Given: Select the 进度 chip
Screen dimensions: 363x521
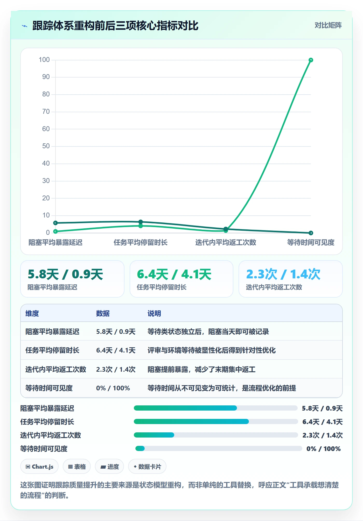Looking at the screenshot, I should 109,467.
